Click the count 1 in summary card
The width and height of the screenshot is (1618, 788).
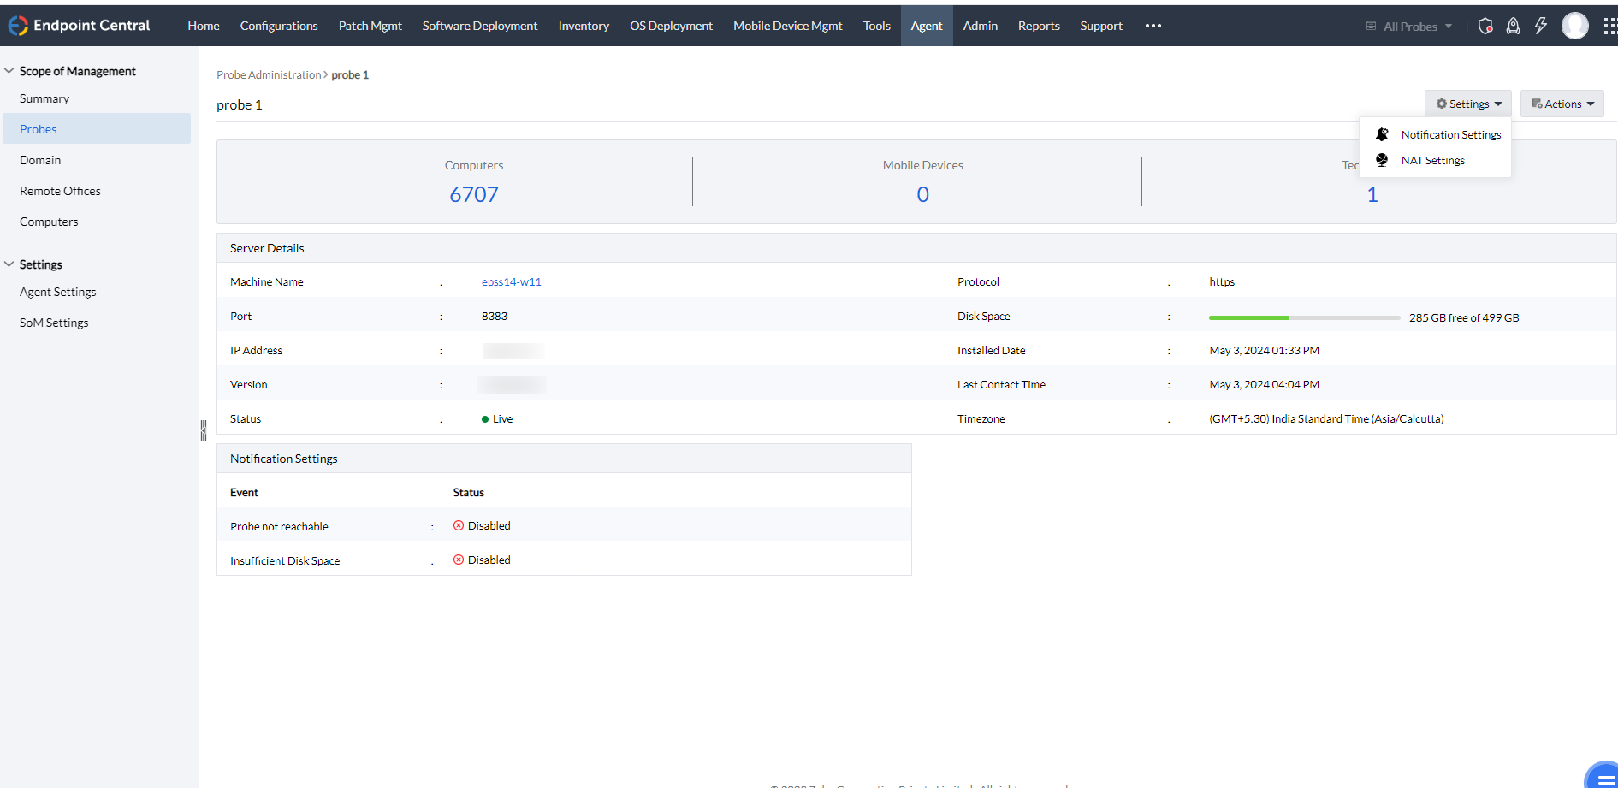(x=1372, y=194)
